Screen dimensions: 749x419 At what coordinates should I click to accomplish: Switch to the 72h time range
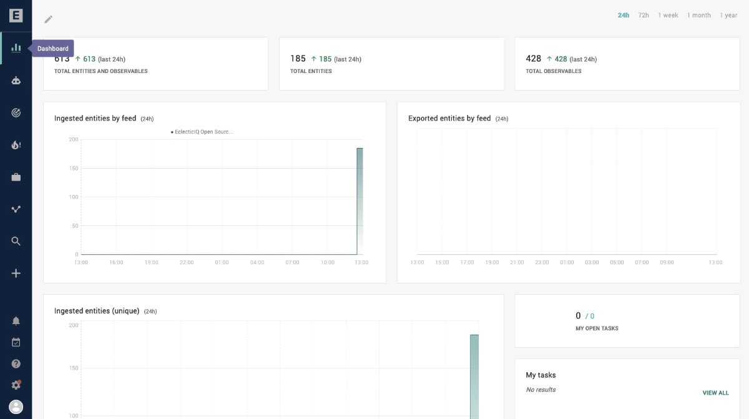[644, 15]
